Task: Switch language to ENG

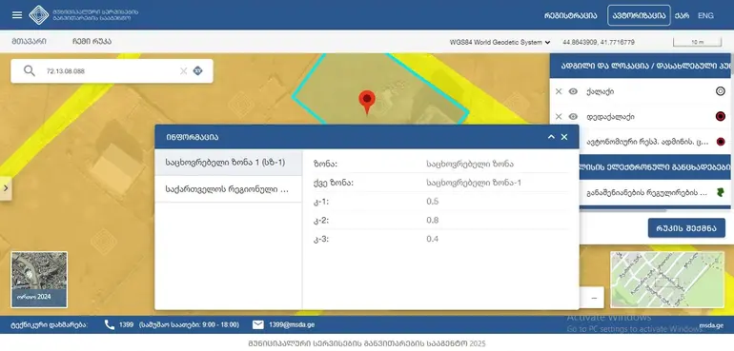Action: [x=705, y=15]
